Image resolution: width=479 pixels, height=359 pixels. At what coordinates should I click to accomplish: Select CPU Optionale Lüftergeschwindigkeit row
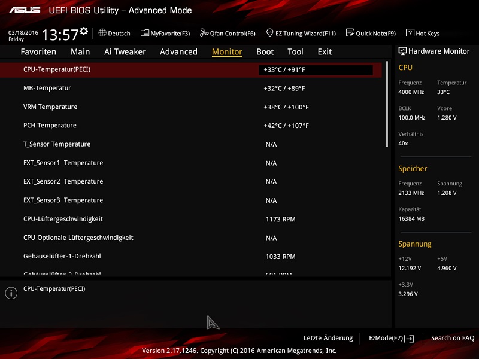coord(191,238)
